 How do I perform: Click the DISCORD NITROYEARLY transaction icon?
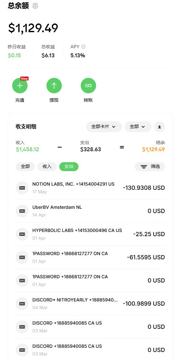[22, 303]
